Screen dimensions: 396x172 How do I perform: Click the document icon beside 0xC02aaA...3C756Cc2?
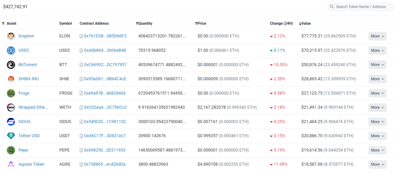[x=81, y=107]
